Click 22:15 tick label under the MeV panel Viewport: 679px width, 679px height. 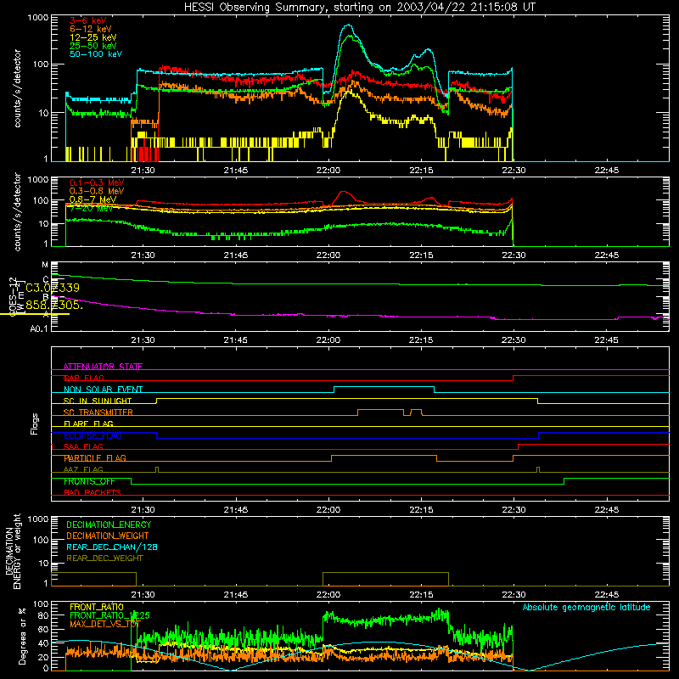tap(421, 255)
